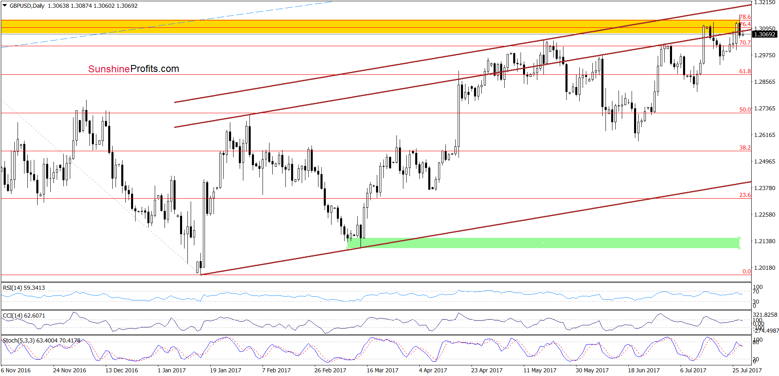Click the 1.26165 price axis value
This screenshot has width=779, height=376.
click(764, 135)
